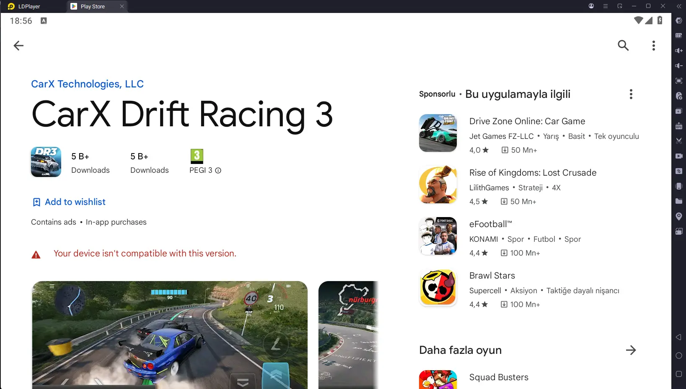
Task: Click the eFootball app icon
Action: (x=438, y=236)
